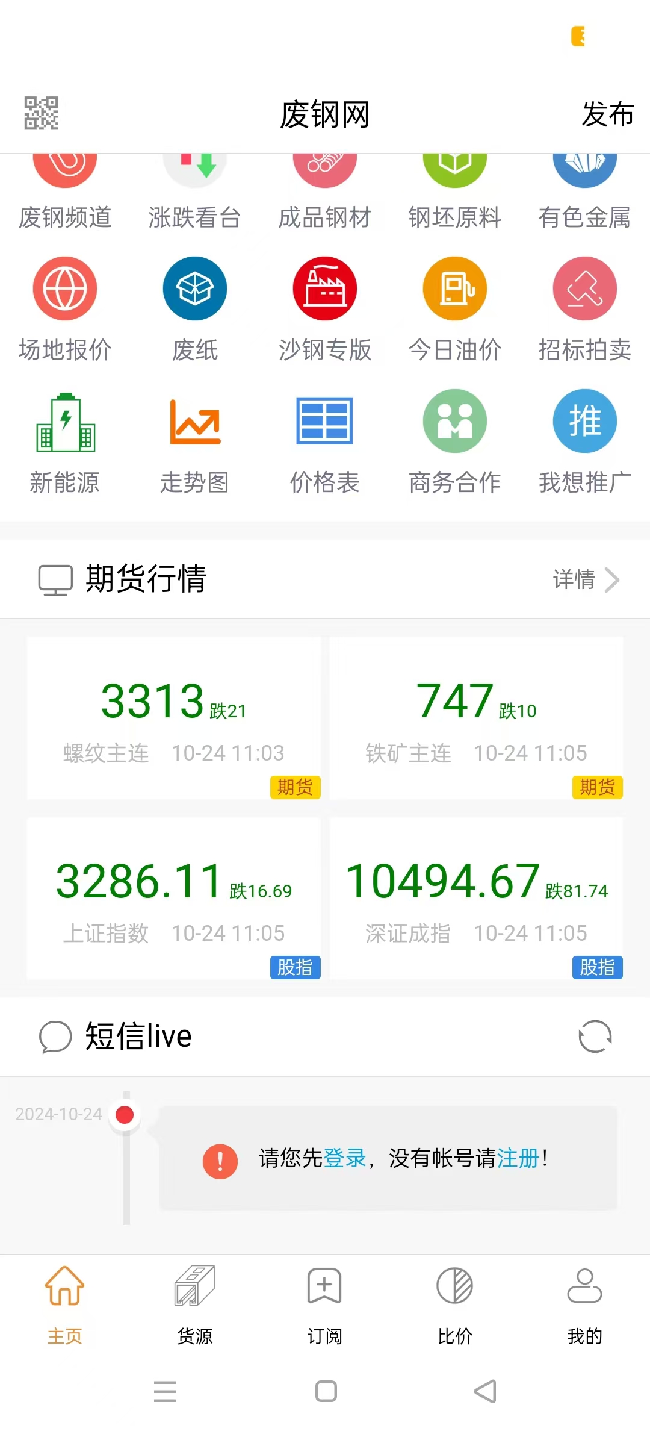Open 废纸 waste paper icon
650x1431 pixels.
pyautogui.click(x=195, y=288)
